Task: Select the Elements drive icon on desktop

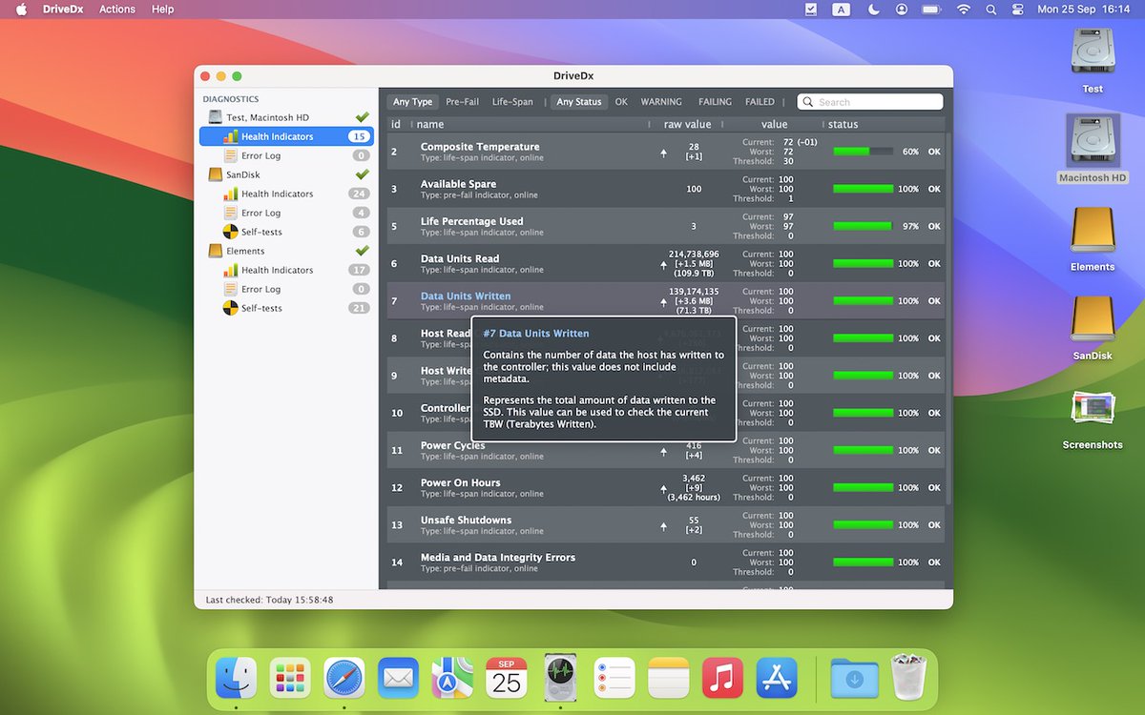Action: pos(1093,230)
